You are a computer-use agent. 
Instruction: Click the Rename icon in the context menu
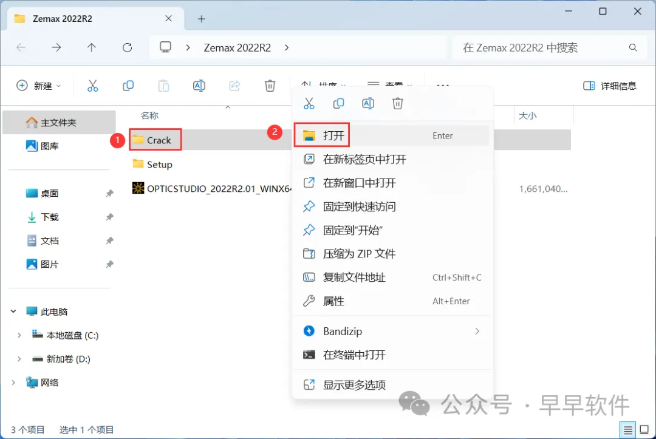(368, 103)
